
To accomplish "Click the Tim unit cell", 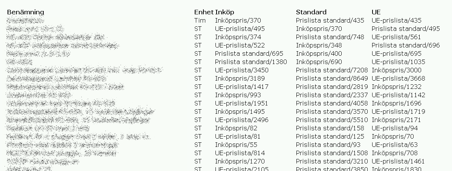I will [x=200, y=20].
